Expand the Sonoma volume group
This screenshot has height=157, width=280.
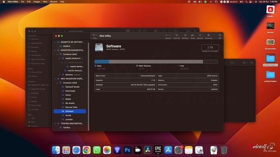pyautogui.click(x=59, y=75)
